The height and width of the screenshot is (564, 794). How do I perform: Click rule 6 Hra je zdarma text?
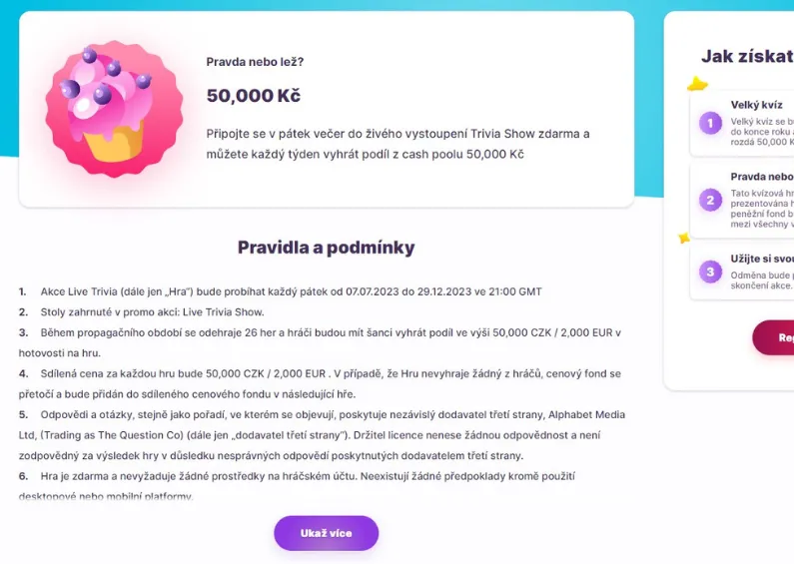pyautogui.click(x=297, y=486)
